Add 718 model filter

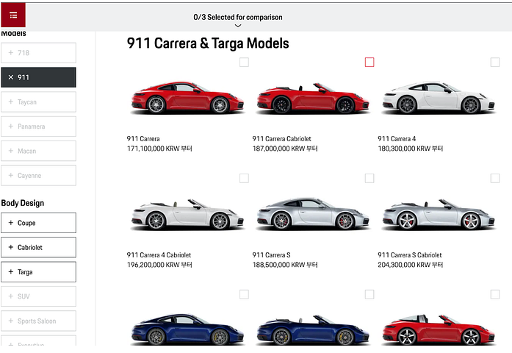point(38,53)
